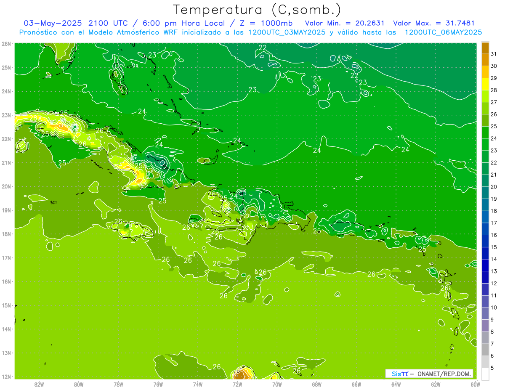Image resolution: width=505 pixels, height=390 pixels.
Task: Pick the white swatch below 5 on the scale
Action: (x=485, y=374)
